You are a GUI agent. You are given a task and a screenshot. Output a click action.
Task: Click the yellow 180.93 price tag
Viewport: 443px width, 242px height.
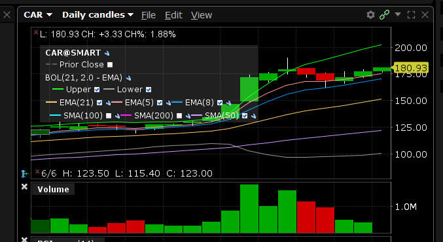coord(411,68)
